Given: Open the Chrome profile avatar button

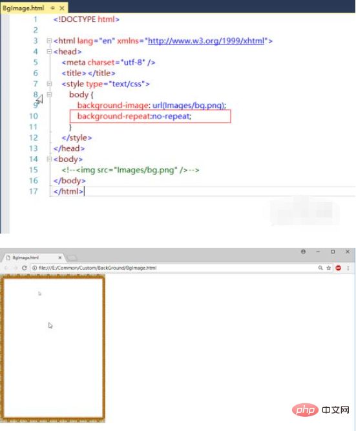Looking at the screenshot, I should [303, 252].
